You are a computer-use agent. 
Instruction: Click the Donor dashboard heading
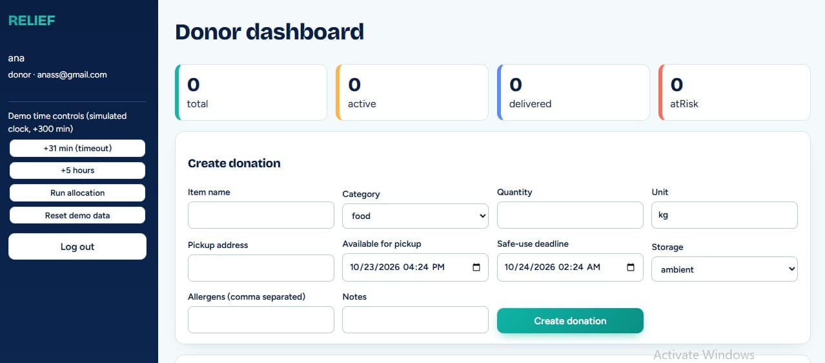click(269, 32)
